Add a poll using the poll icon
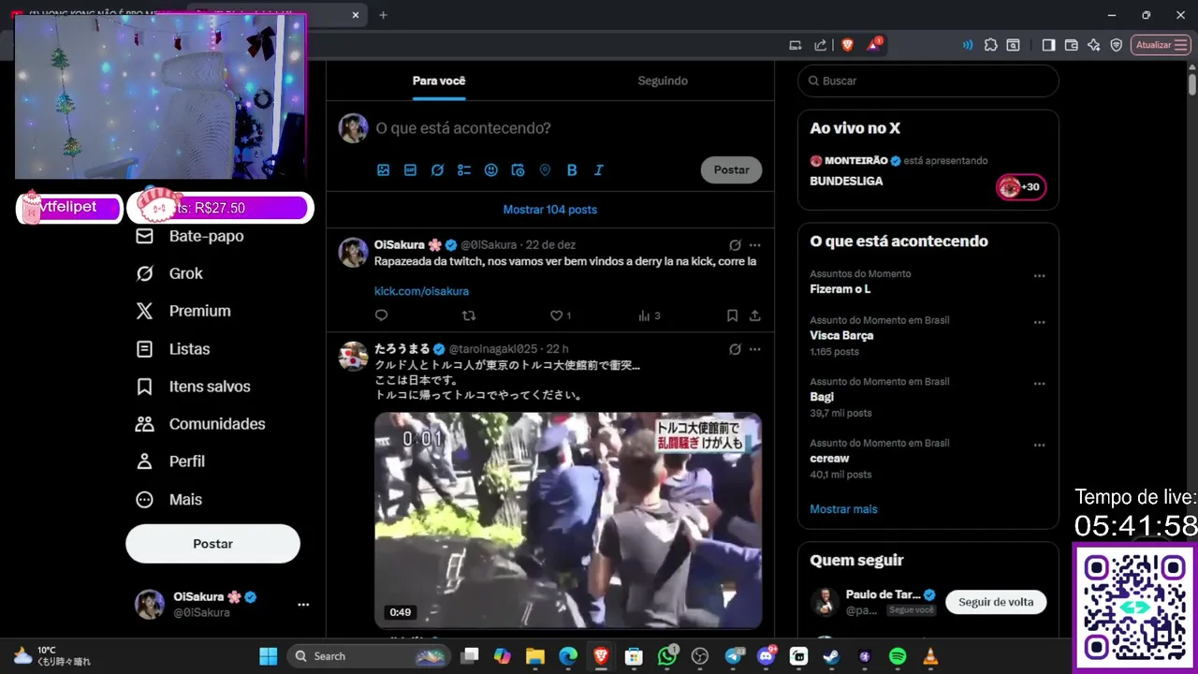Screen dimensions: 1198x674 click(x=464, y=170)
